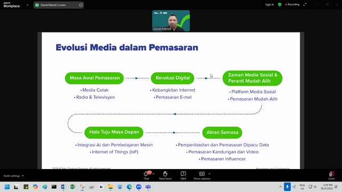
Task: Leave the Zoom meeting
Action: pos(331,175)
